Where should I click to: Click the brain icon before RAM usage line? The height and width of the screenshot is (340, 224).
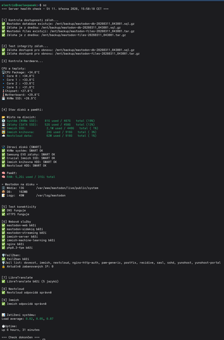pyautogui.click(x=3, y=177)
